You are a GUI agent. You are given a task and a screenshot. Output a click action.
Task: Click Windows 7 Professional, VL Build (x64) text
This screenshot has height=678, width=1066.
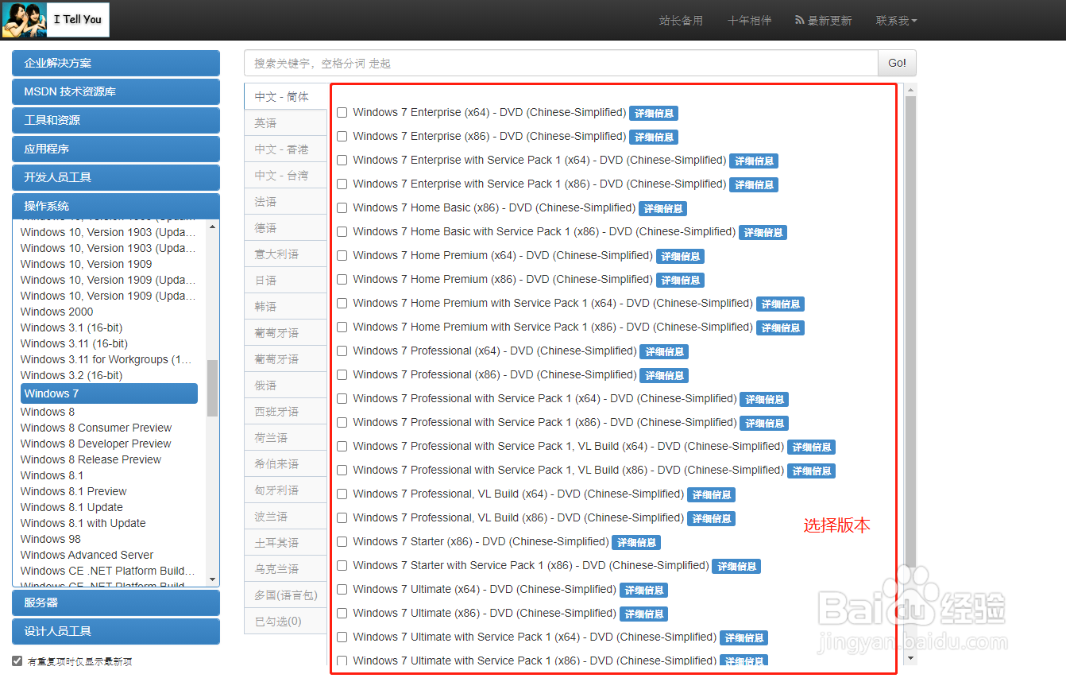tap(519, 494)
